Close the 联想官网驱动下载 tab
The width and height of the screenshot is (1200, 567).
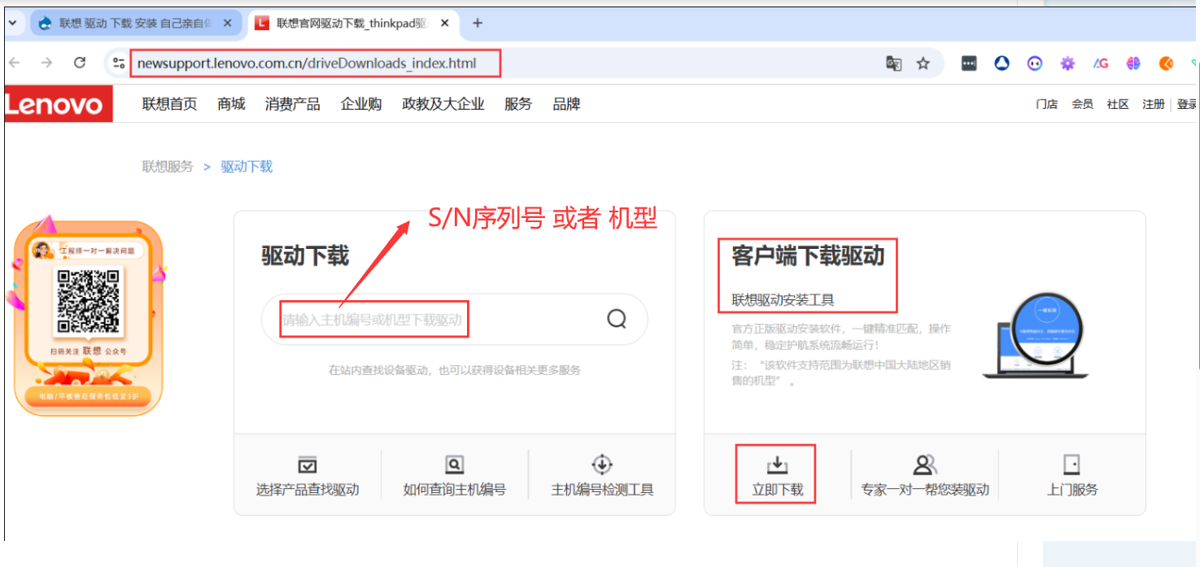tap(445, 23)
